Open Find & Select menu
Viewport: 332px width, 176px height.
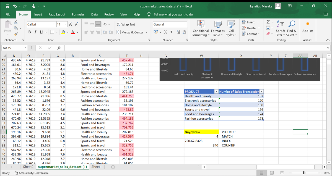pyautogui.click(x=291, y=29)
